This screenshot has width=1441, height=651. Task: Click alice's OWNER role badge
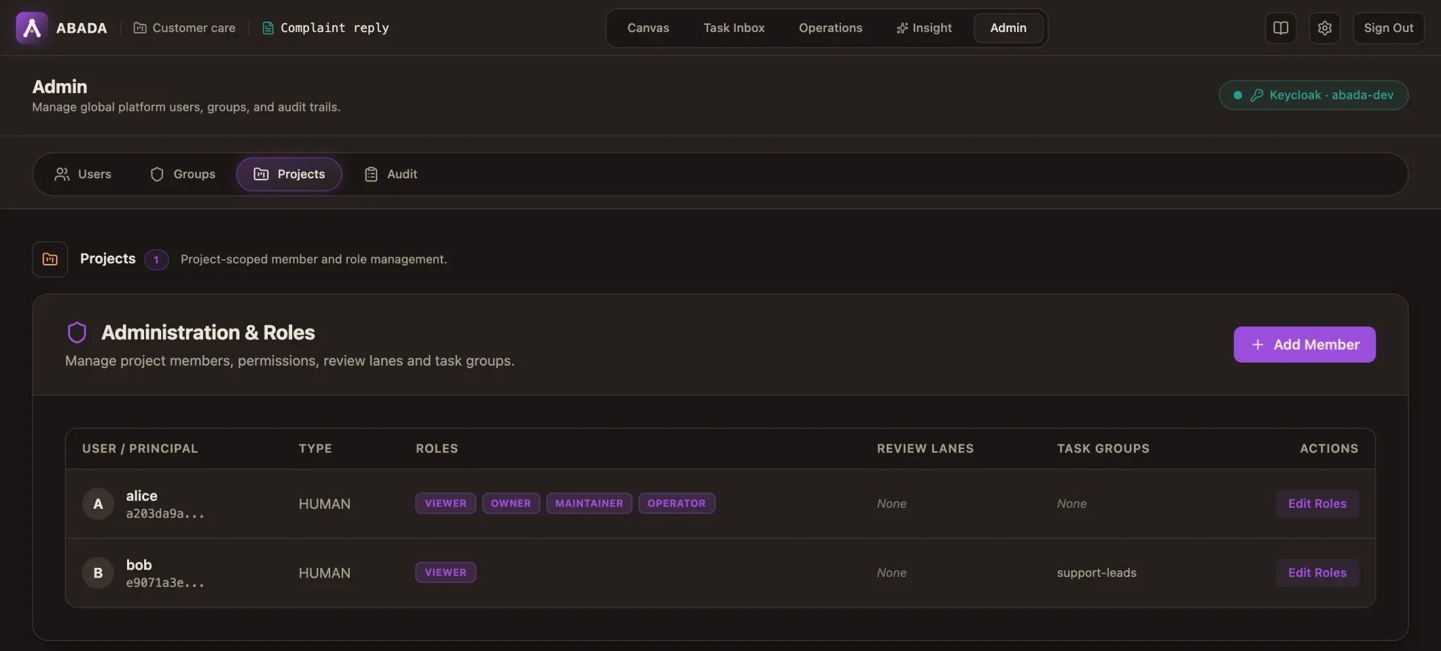pyautogui.click(x=511, y=503)
